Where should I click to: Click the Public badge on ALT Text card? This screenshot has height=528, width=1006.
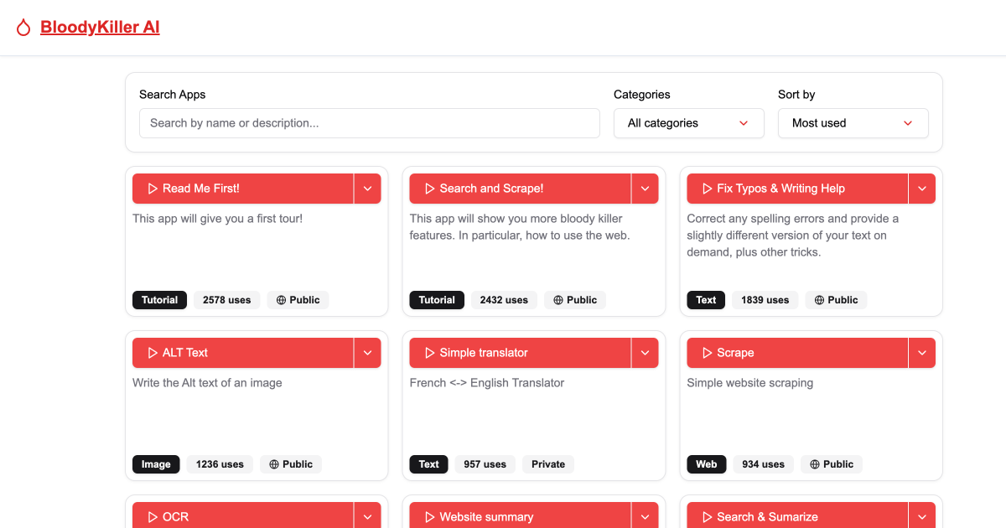tap(291, 464)
